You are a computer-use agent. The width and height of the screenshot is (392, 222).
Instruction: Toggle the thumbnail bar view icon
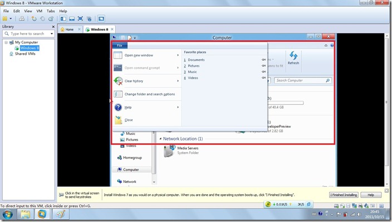[72, 18]
